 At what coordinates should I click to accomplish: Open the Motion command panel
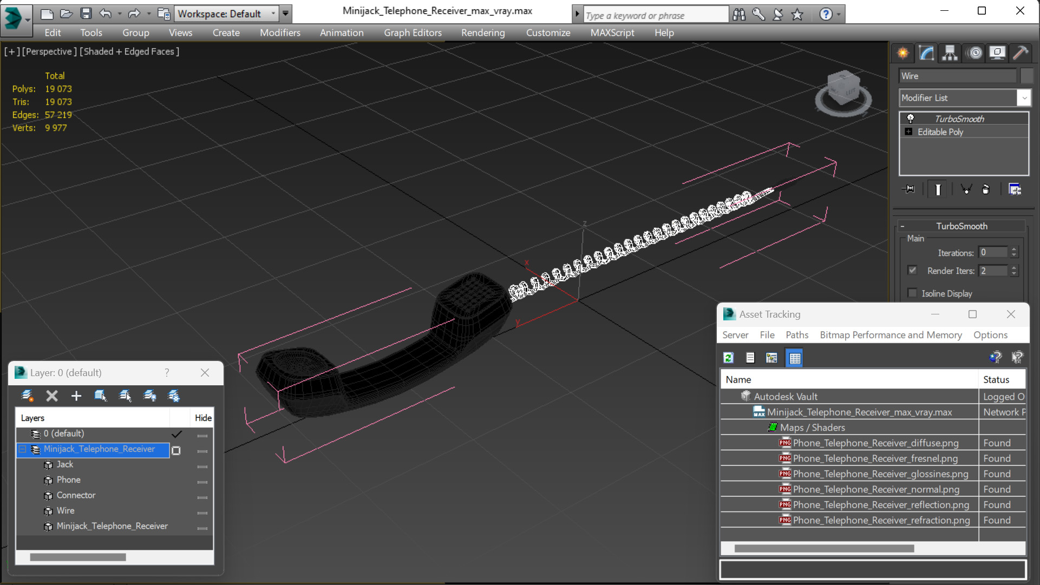tap(975, 53)
